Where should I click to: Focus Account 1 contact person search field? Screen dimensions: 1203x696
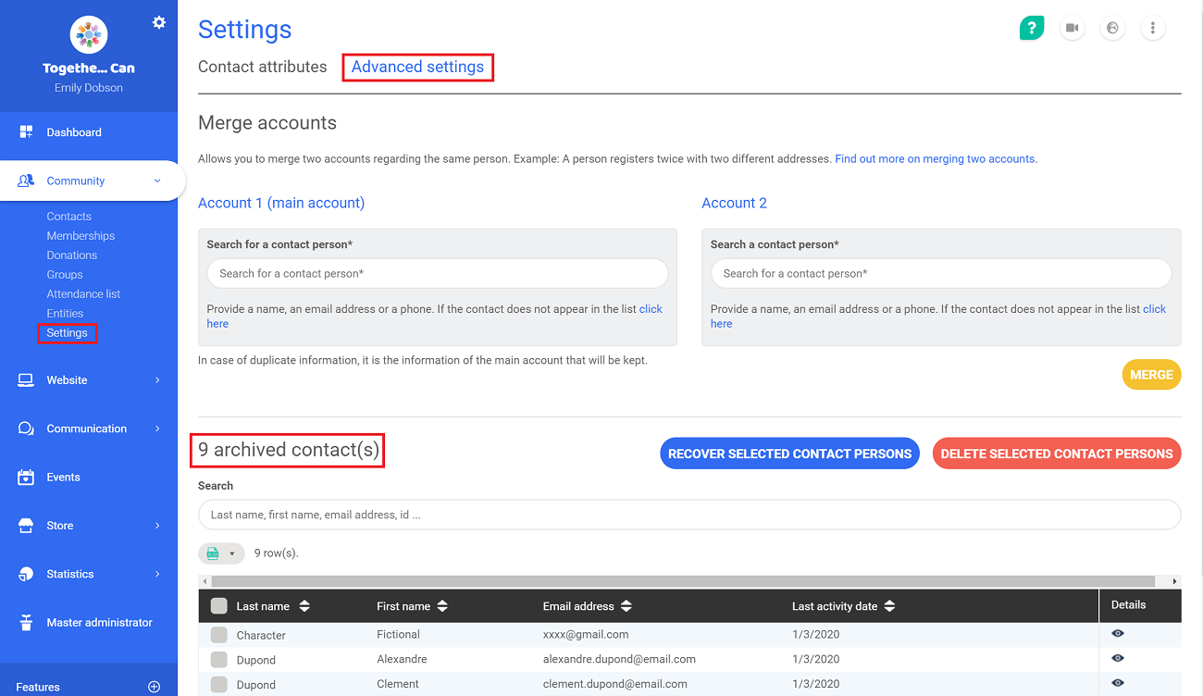pyautogui.click(x=437, y=273)
